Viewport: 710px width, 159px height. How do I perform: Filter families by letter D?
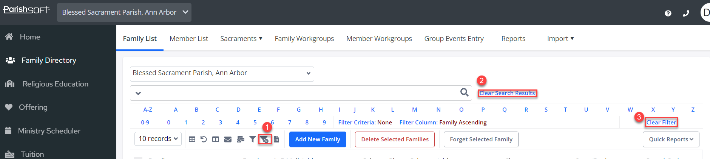[x=238, y=110]
